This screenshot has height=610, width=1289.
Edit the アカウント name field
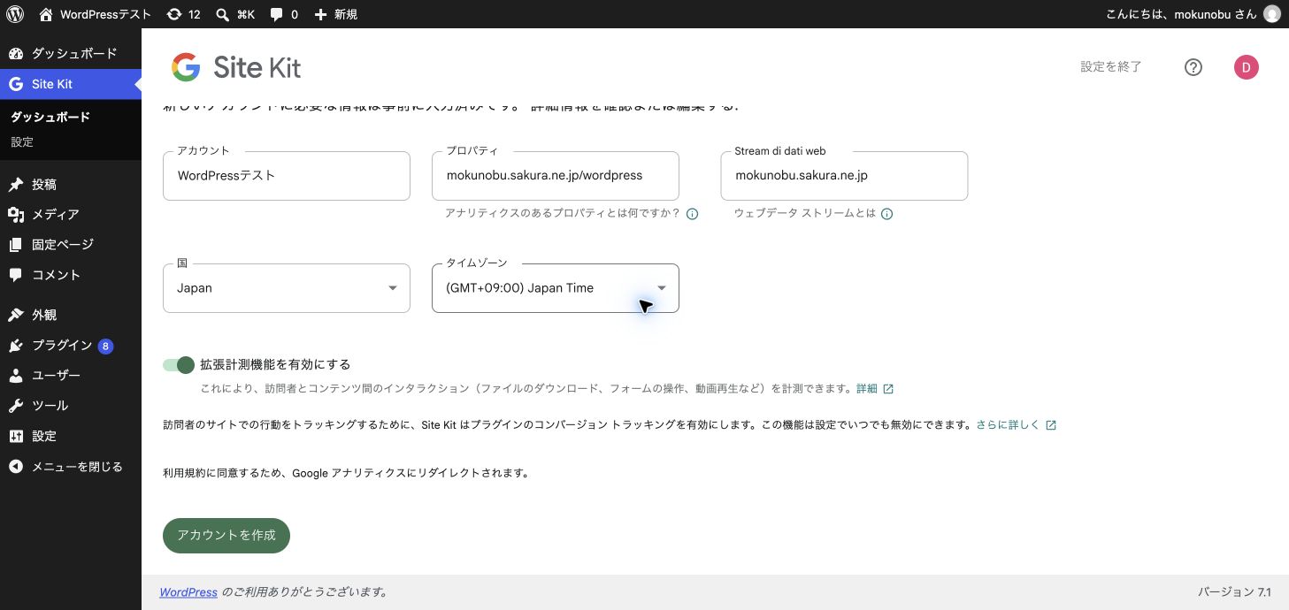pos(287,176)
